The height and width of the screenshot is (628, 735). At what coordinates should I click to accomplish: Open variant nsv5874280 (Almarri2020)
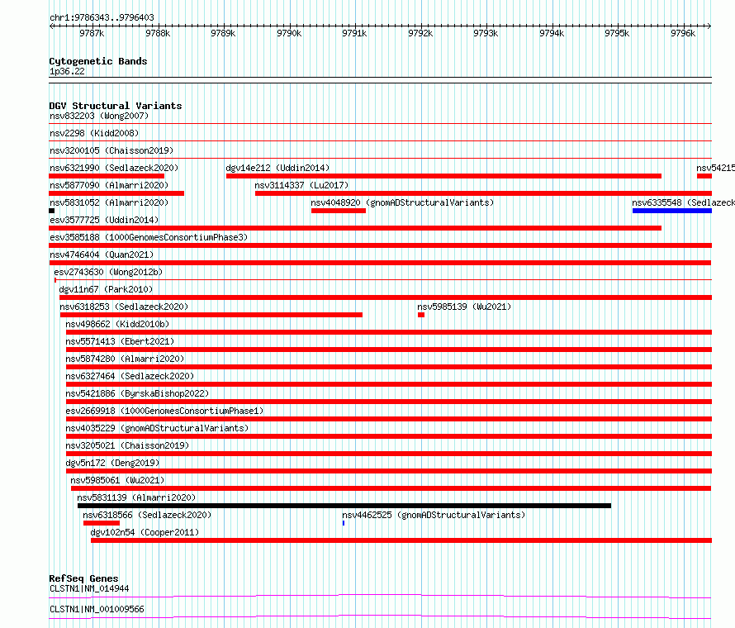[125, 359]
